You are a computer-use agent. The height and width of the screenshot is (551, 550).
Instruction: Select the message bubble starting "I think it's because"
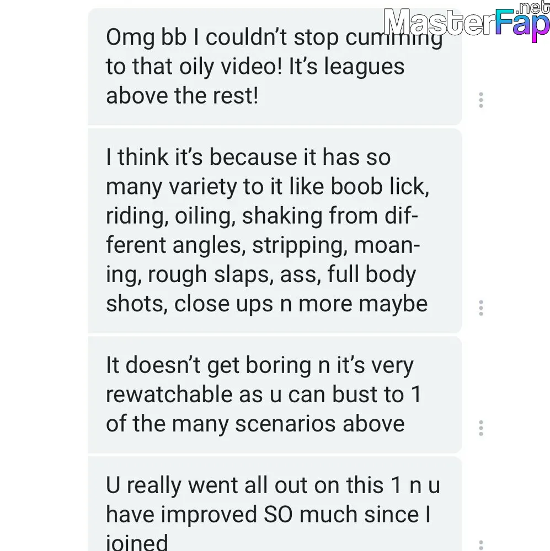coord(275,230)
